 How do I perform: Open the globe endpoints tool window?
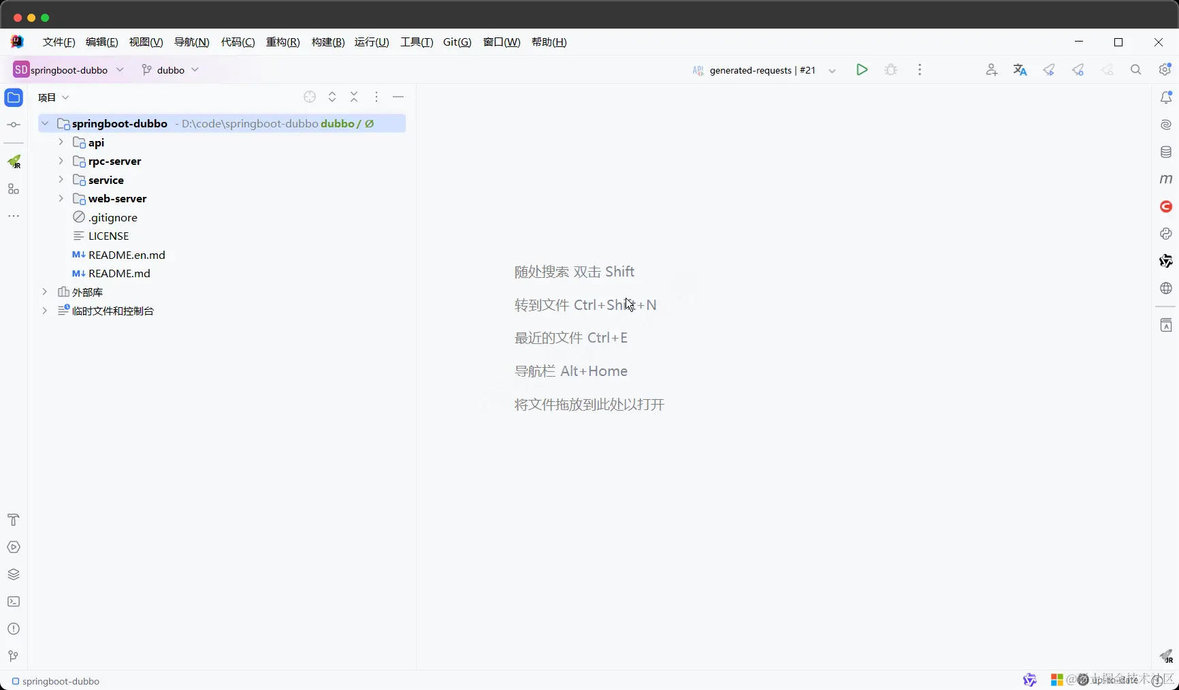coord(1166,288)
